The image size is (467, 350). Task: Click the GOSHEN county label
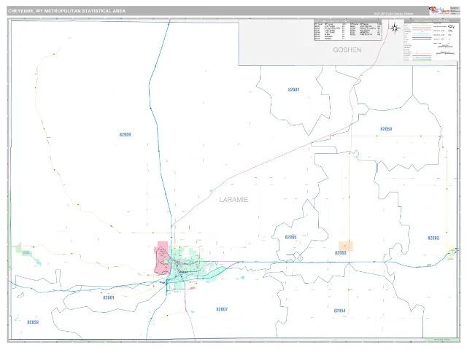(347, 50)
